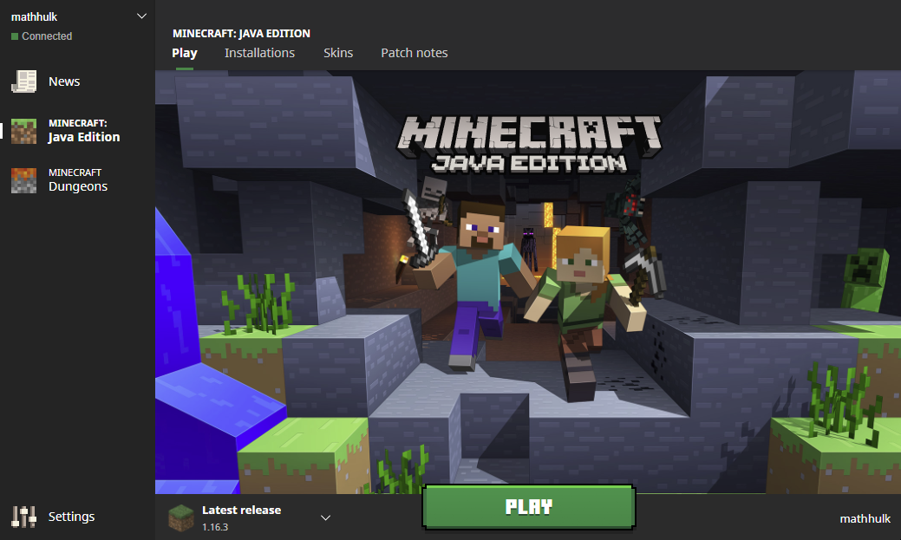Click the green Connected status indicator
This screenshot has height=540, width=901.
15,36
